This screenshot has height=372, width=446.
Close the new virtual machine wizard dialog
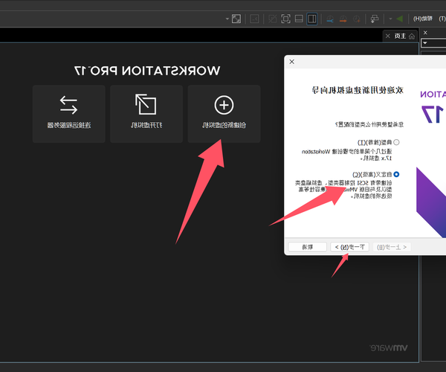coord(292,62)
